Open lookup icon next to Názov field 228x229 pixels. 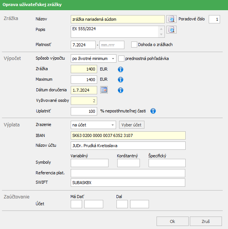[171, 19]
